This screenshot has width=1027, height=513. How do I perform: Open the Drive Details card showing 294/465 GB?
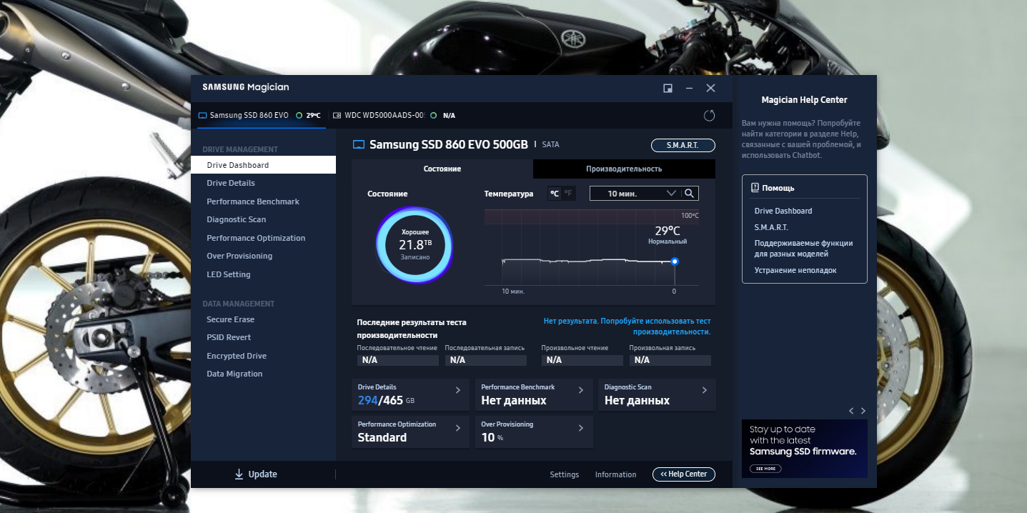coord(410,394)
